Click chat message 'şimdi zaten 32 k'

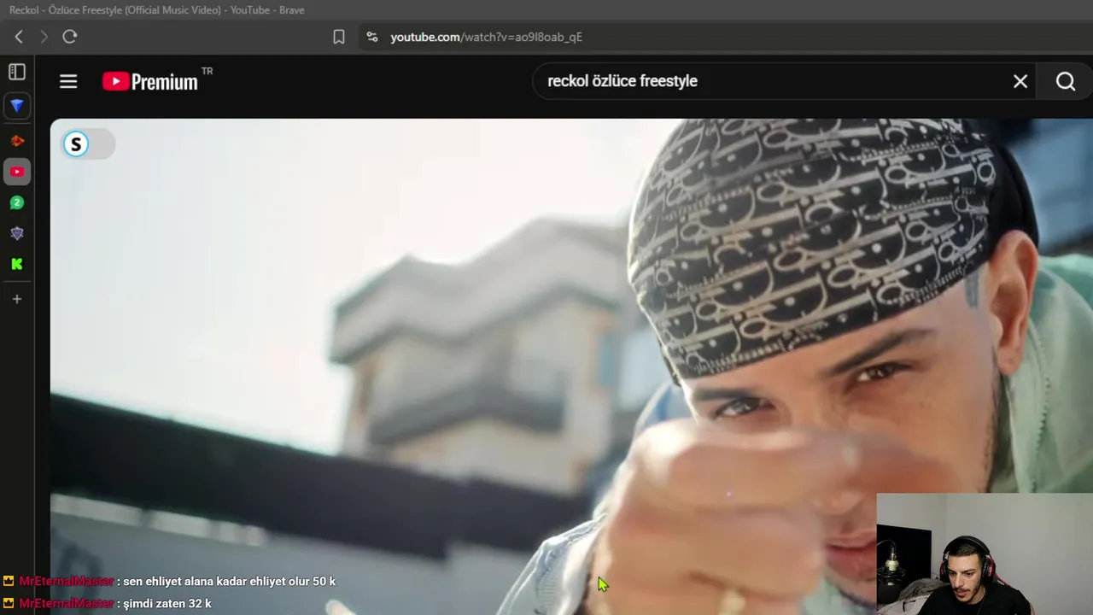(167, 603)
